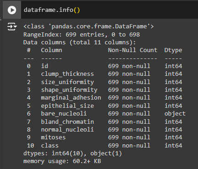
Task: Click the Non-Null Count header
Action: pos(132,50)
